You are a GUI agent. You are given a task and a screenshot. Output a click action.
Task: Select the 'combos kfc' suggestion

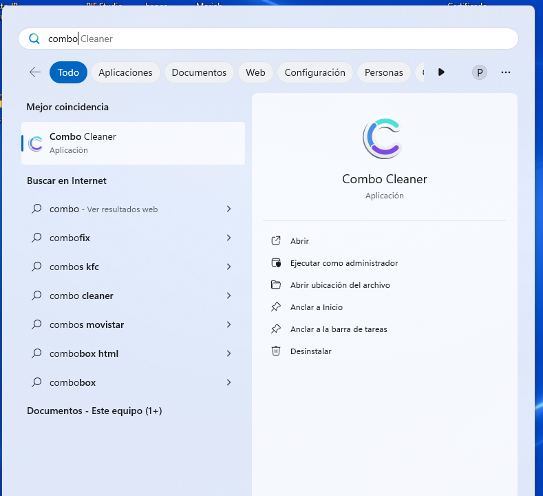point(133,267)
